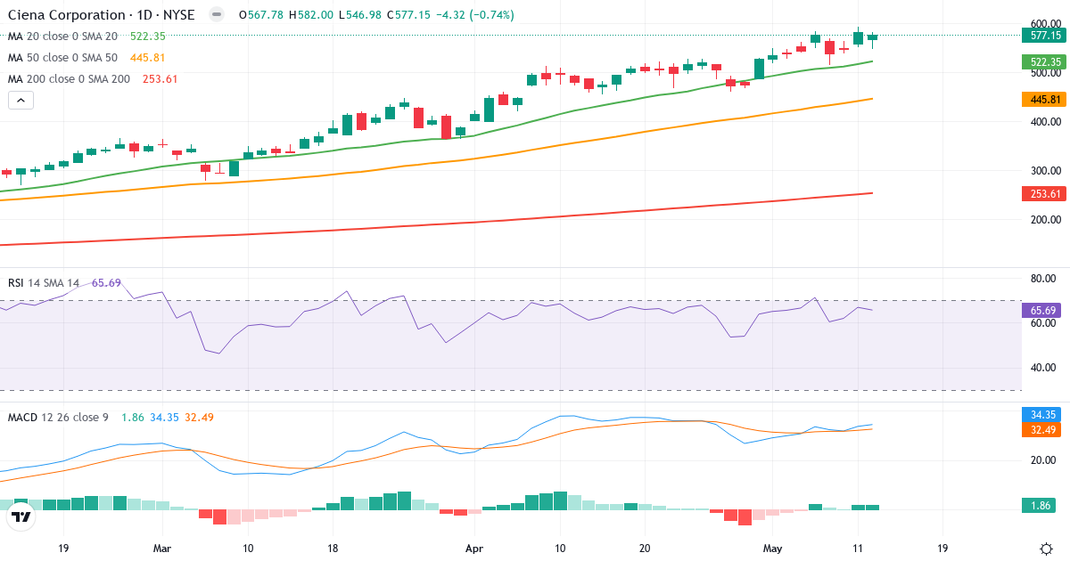Click the Apr label on time axis
1070x561 pixels.
coord(474,549)
